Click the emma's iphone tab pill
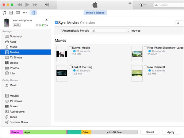The image size is (184, 138). [95, 13]
